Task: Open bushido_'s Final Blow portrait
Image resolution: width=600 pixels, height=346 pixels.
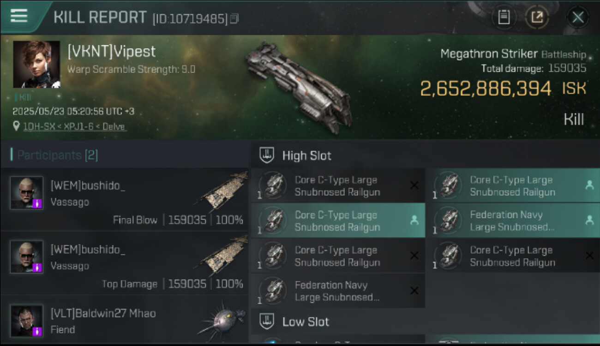Action: pos(27,193)
